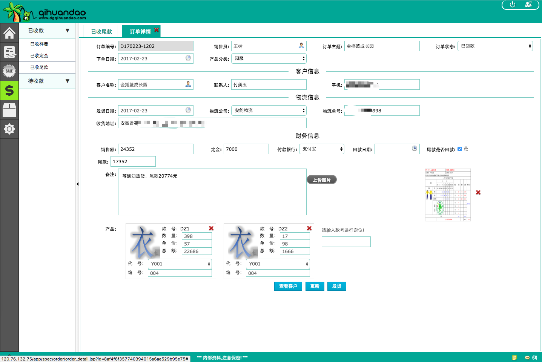Screen dimensions: 542x362
Task: Delete the uploaded order image
Action: click(x=478, y=192)
